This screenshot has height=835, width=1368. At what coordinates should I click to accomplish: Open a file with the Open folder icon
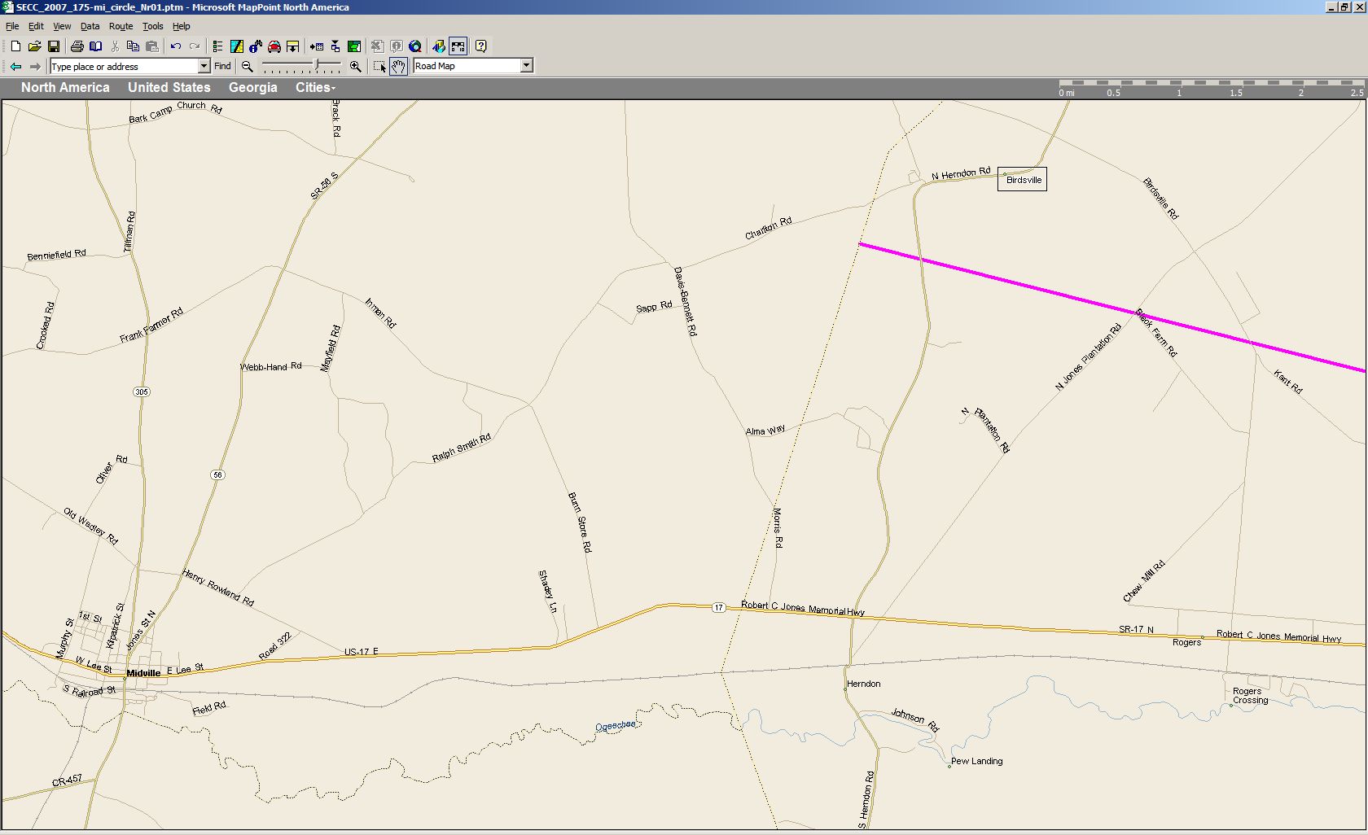(34, 46)
